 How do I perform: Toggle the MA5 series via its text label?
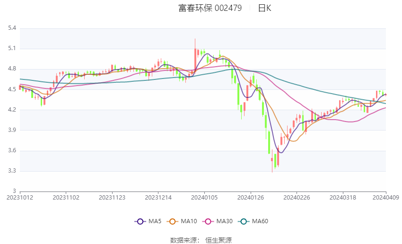click(155, 221)
